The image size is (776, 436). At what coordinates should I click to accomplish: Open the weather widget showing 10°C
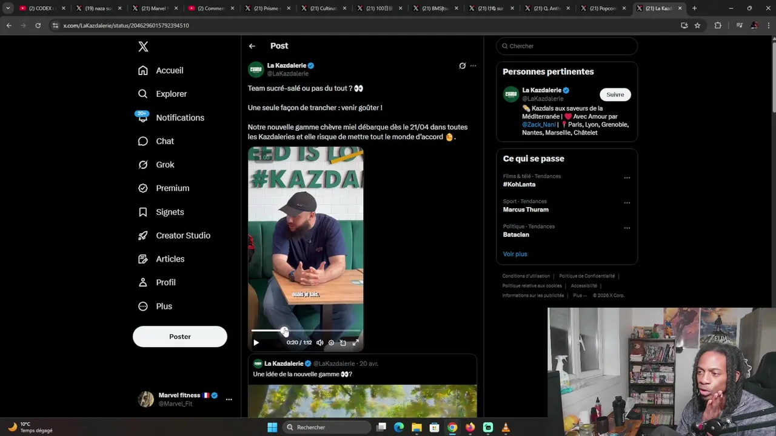pyautogui.click(x=30, y=428)
